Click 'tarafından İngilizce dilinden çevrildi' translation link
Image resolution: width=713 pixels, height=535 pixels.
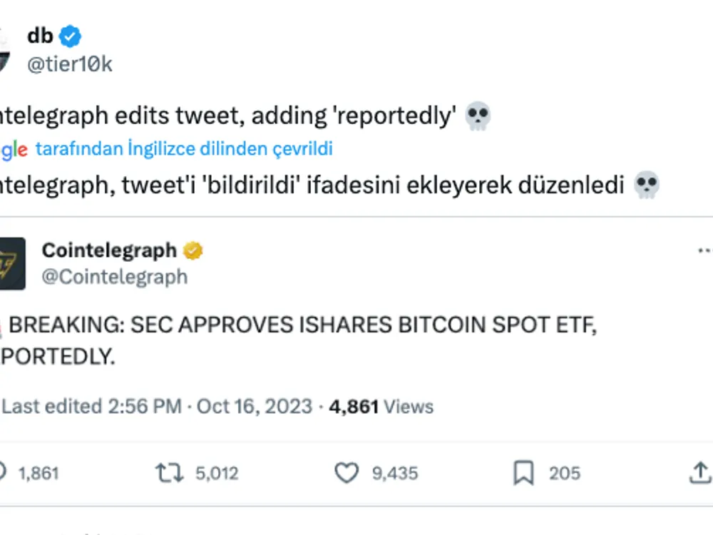click(x=183, y=149)
